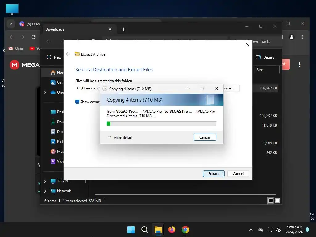Select the Downloads tab title
Screen dimensions: 316x237
[x=55, y=29]
